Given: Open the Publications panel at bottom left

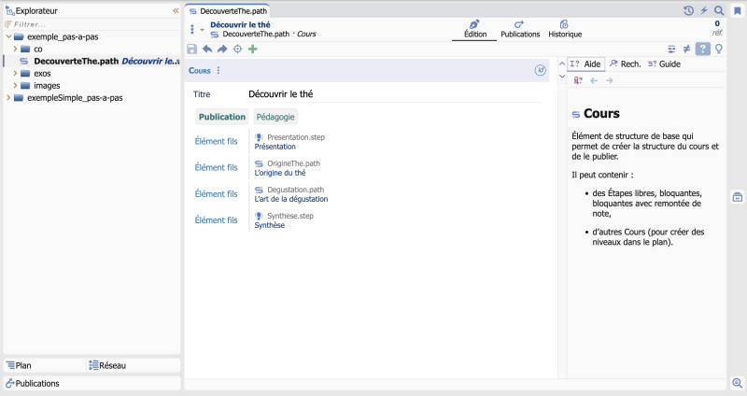Looking at the screenshot, I should (92, 383).
